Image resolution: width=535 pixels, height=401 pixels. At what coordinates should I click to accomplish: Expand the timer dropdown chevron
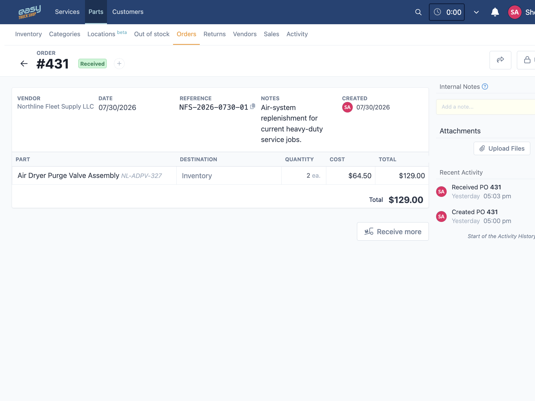click(x=476, y=12)
